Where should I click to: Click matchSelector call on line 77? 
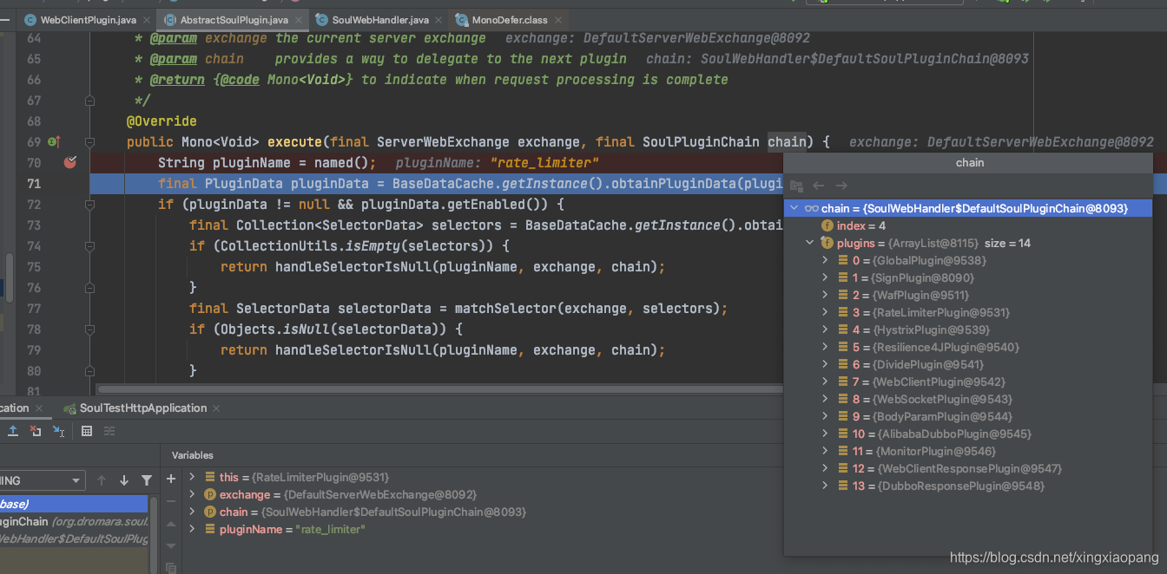coord(510,308)
